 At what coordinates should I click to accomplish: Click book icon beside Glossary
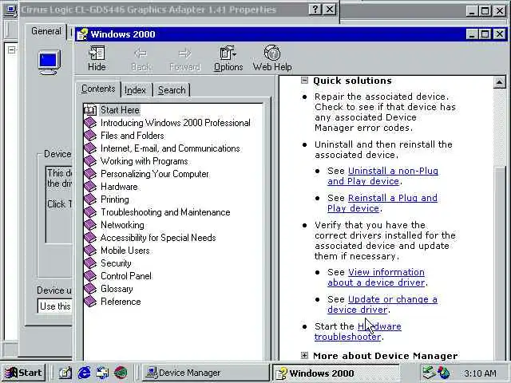[x=90, y=289]
